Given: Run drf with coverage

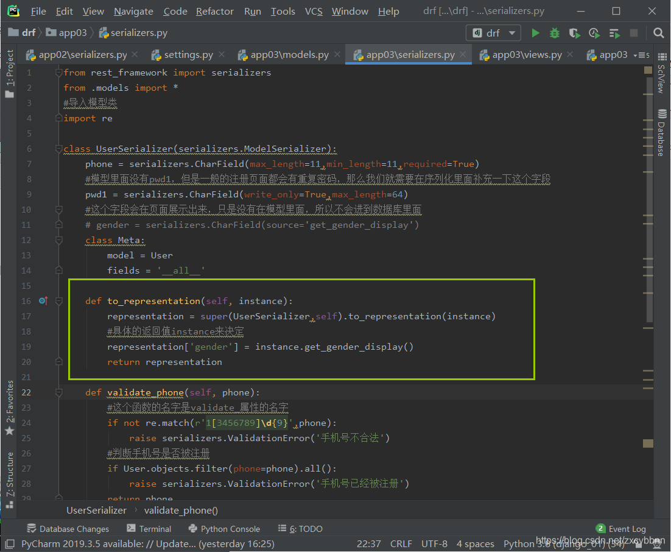Looking at the screenshot, I should click(574, 33).
